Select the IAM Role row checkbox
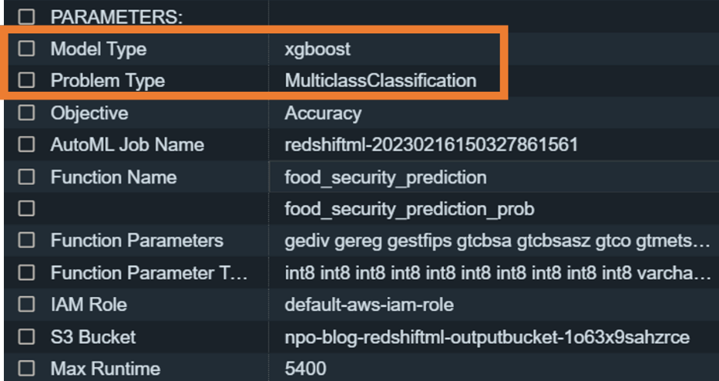The height and width of the screenshot is (381, 719). pos(26,305)
